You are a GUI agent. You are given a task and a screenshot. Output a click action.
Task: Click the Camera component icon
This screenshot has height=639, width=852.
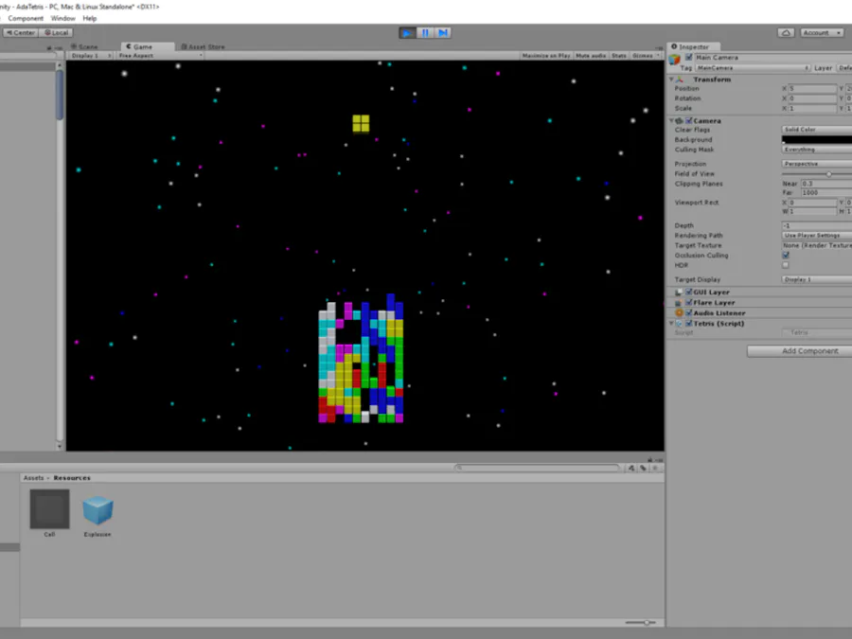(679, 120)
